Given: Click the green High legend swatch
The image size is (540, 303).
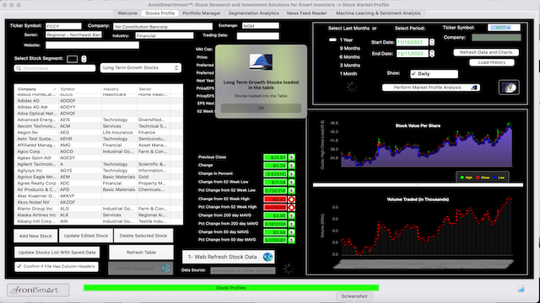Looking at the screenshot, I should 462,178.
